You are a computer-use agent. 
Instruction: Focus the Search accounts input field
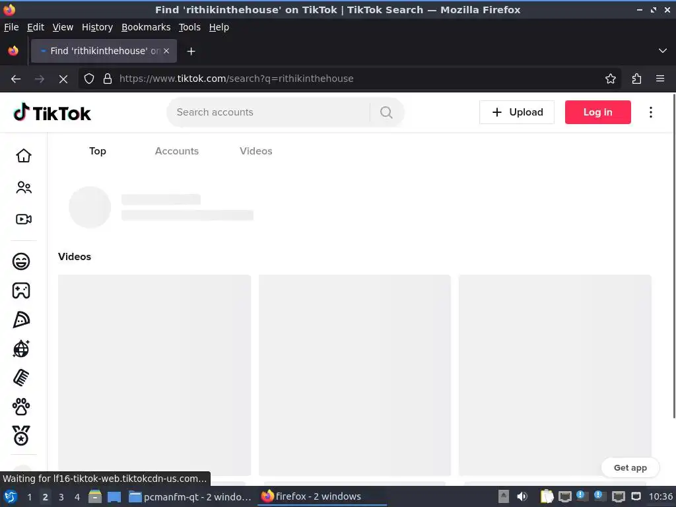267,112
